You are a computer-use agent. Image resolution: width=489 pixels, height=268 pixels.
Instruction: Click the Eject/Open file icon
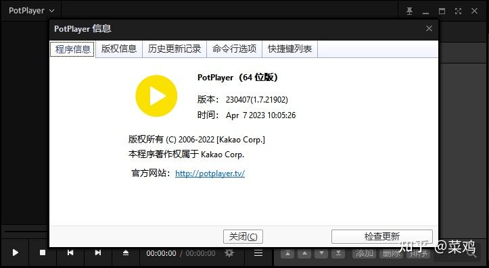click(125, 252)
